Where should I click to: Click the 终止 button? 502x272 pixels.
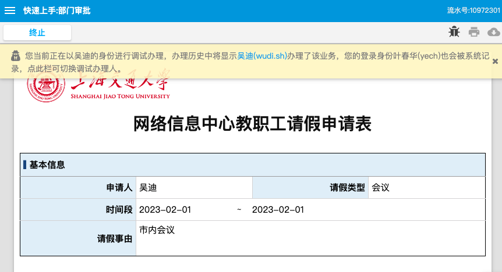click(37, 33)
